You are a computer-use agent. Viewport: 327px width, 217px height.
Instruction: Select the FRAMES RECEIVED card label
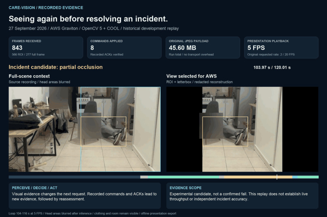coord(26,41)
